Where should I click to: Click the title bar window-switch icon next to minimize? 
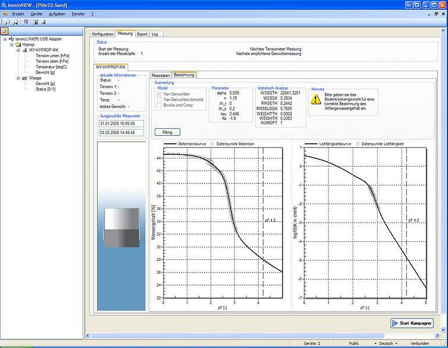[417, 5]
